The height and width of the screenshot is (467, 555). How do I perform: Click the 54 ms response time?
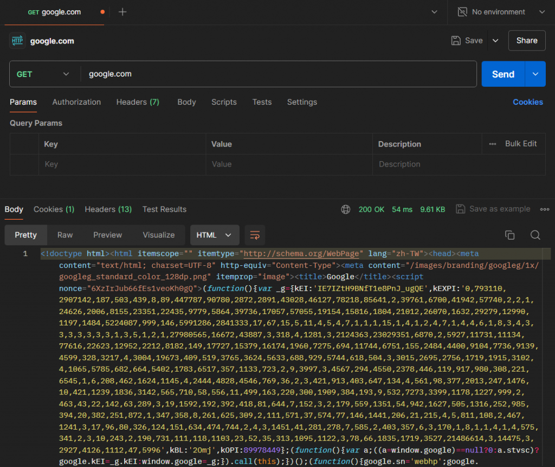tap(402, 209)
